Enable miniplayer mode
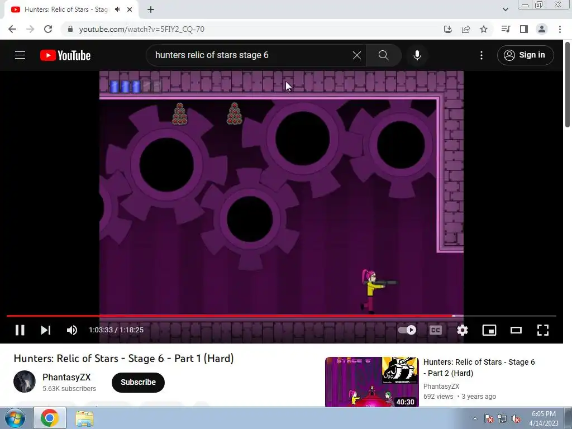Screen dimensions: 572x429 tap(489, 330)
